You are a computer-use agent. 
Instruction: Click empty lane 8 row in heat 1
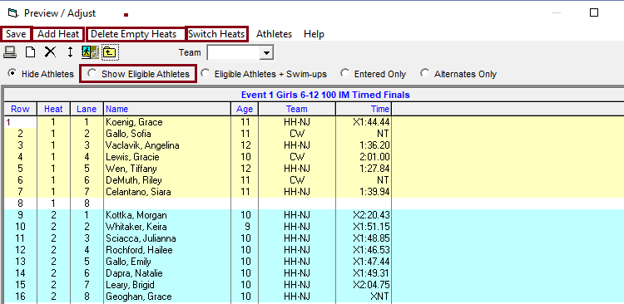[314, 203]
